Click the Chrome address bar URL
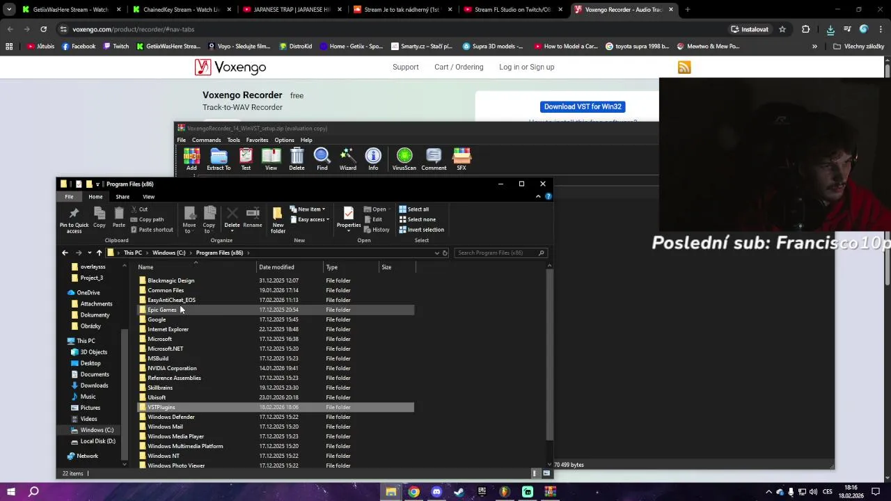This screenshot has width=891, height=501. 133,29
